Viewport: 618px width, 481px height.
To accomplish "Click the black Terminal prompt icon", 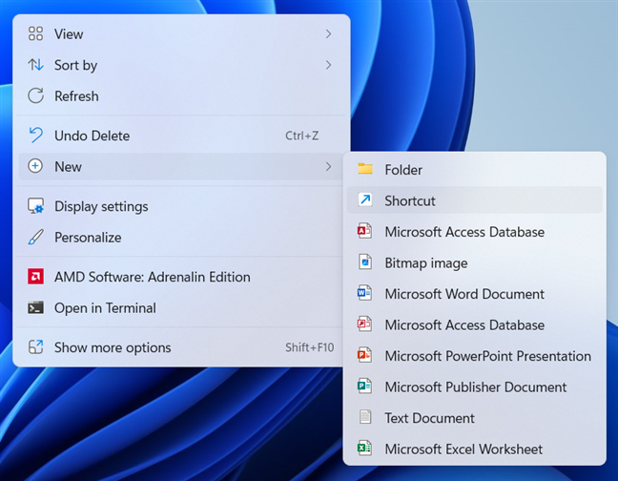I will [35, 307].
